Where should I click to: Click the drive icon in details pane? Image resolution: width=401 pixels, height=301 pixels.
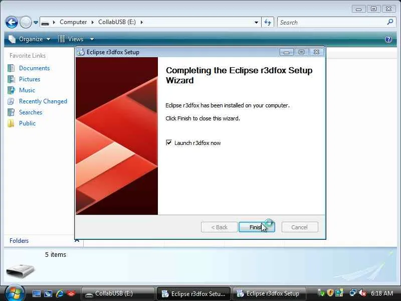tap(21, 271)
